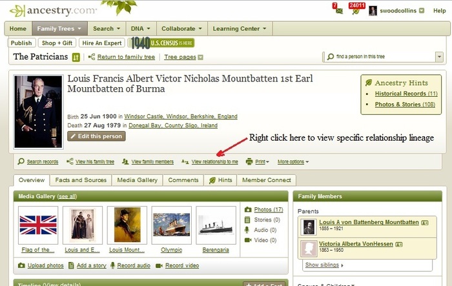Click the microphone icon for Record audio
This screenshot has width=452, height=286.
pos(113,265)
